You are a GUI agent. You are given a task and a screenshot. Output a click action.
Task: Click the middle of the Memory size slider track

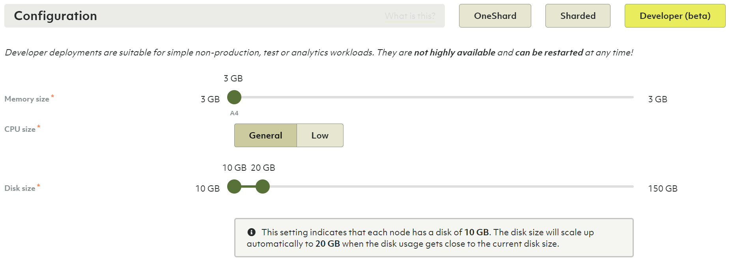click(x=434, y=97)
